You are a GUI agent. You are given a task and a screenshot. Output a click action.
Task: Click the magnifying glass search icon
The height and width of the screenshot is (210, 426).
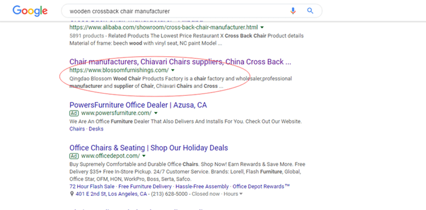coord(310,11)
